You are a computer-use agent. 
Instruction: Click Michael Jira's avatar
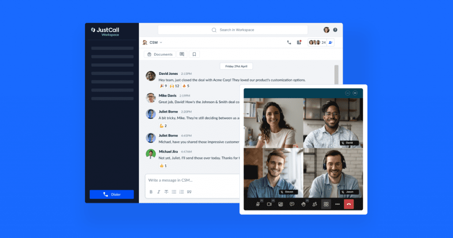[x=150, y=154]
